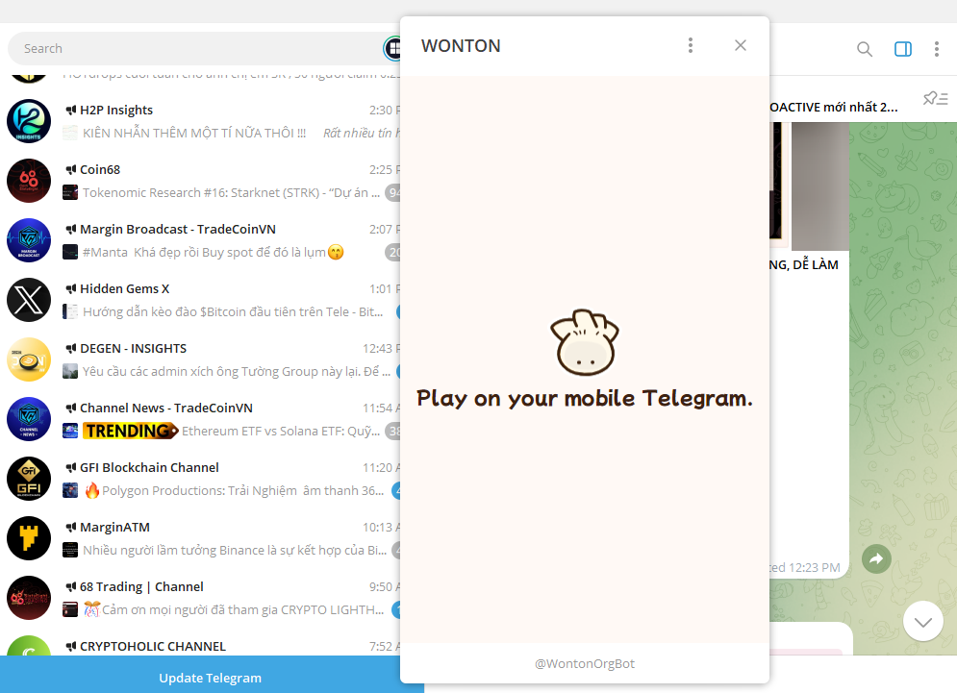Open the search in chat magnifier icon
This screenshot has width=957, height=693.
[x=865, y=49]
